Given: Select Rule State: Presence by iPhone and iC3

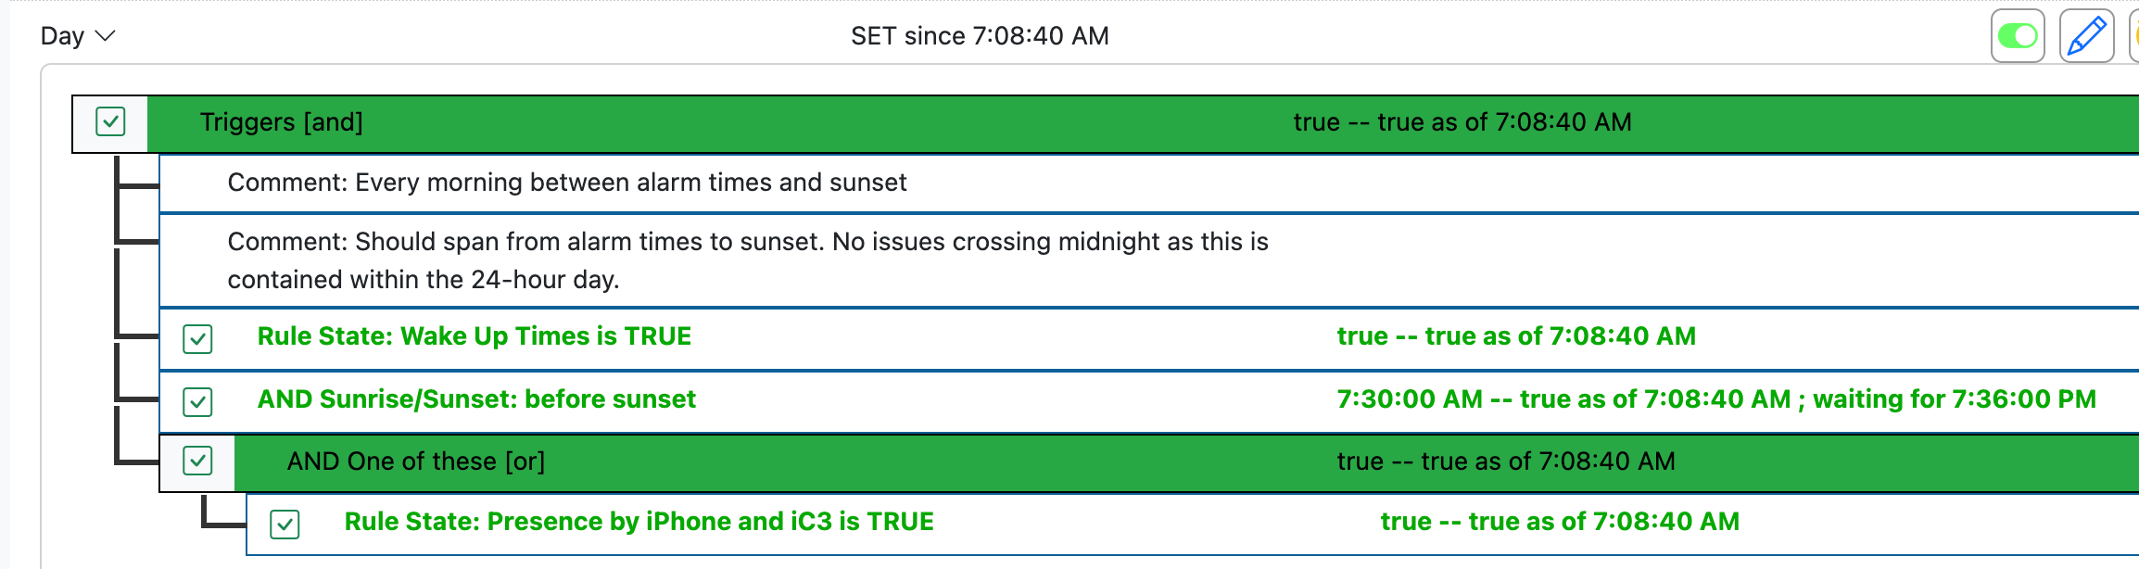Looking at the screenshot, I should click(639, 522).
